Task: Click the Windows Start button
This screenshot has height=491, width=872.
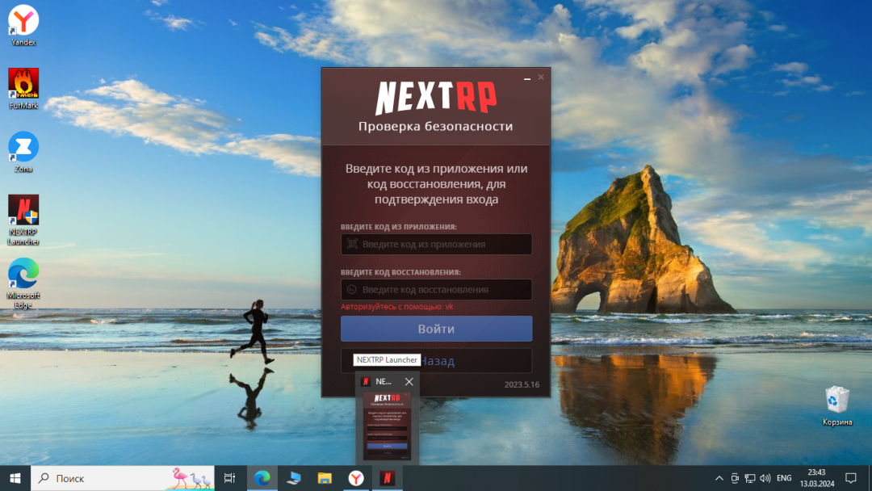Action: (15, 478)
